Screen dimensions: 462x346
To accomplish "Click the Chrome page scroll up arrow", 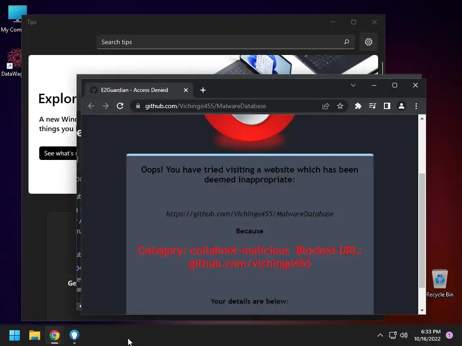I will coord(422,118).
